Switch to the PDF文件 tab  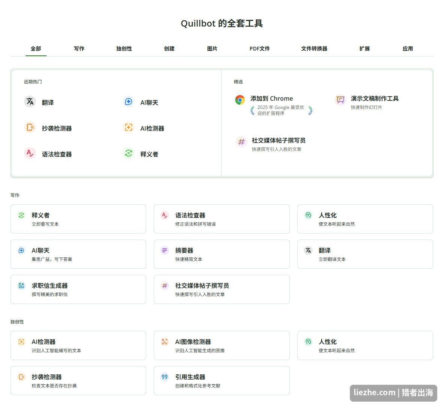click(259, 49)
